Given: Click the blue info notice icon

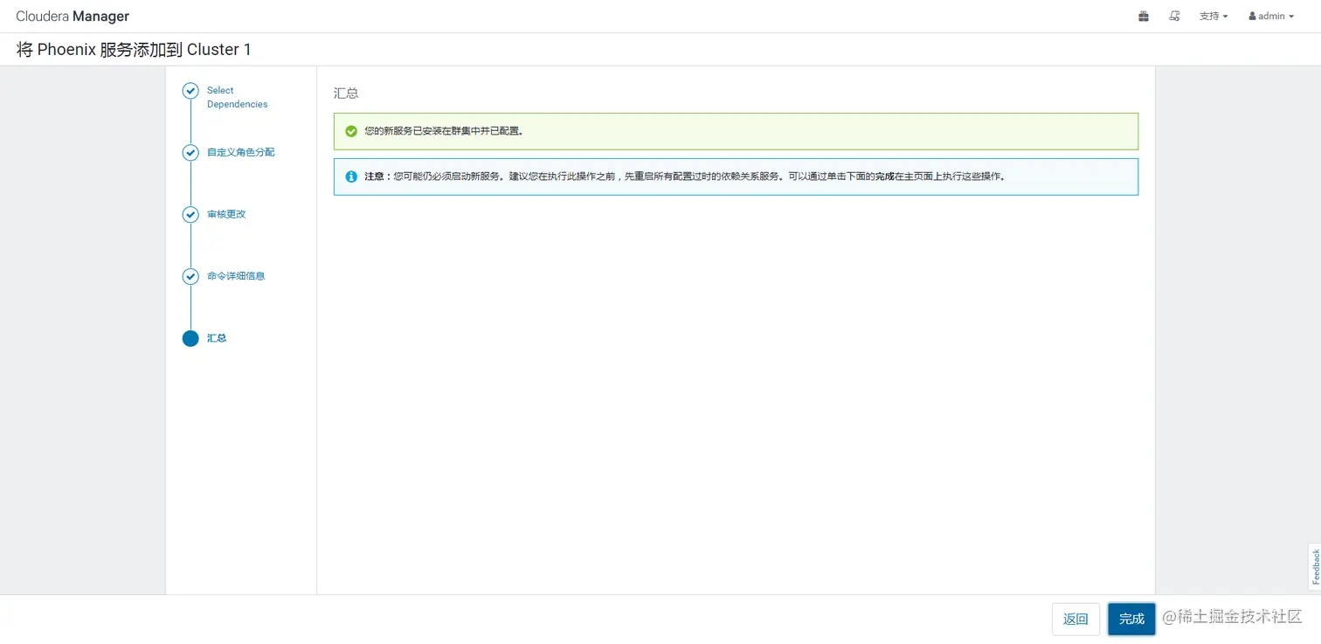Looking at the screenshot, I should tap(351, 177).
